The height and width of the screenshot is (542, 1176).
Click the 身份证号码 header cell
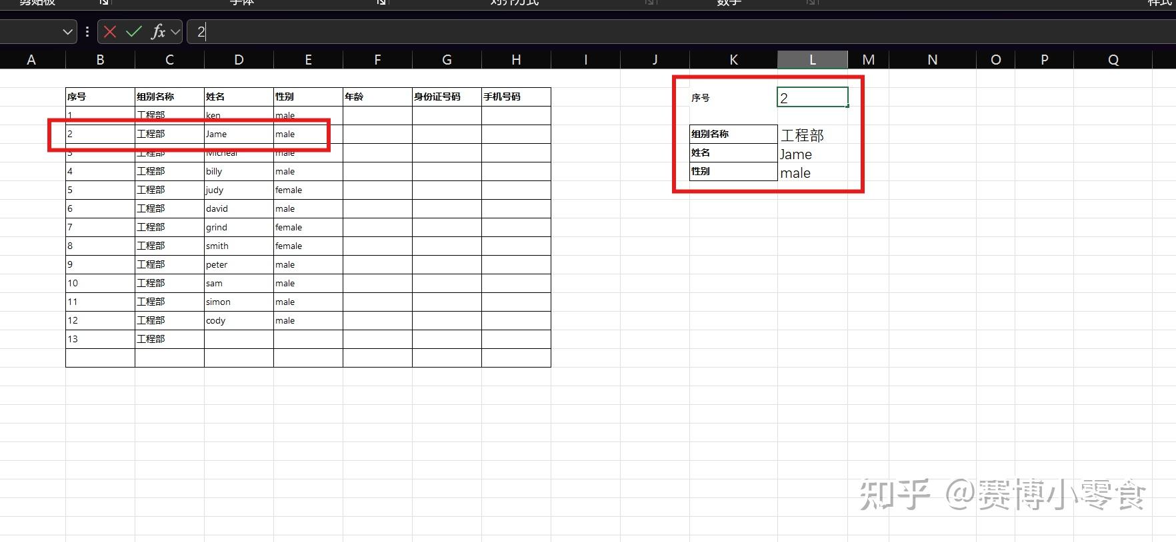coord(447,97)
